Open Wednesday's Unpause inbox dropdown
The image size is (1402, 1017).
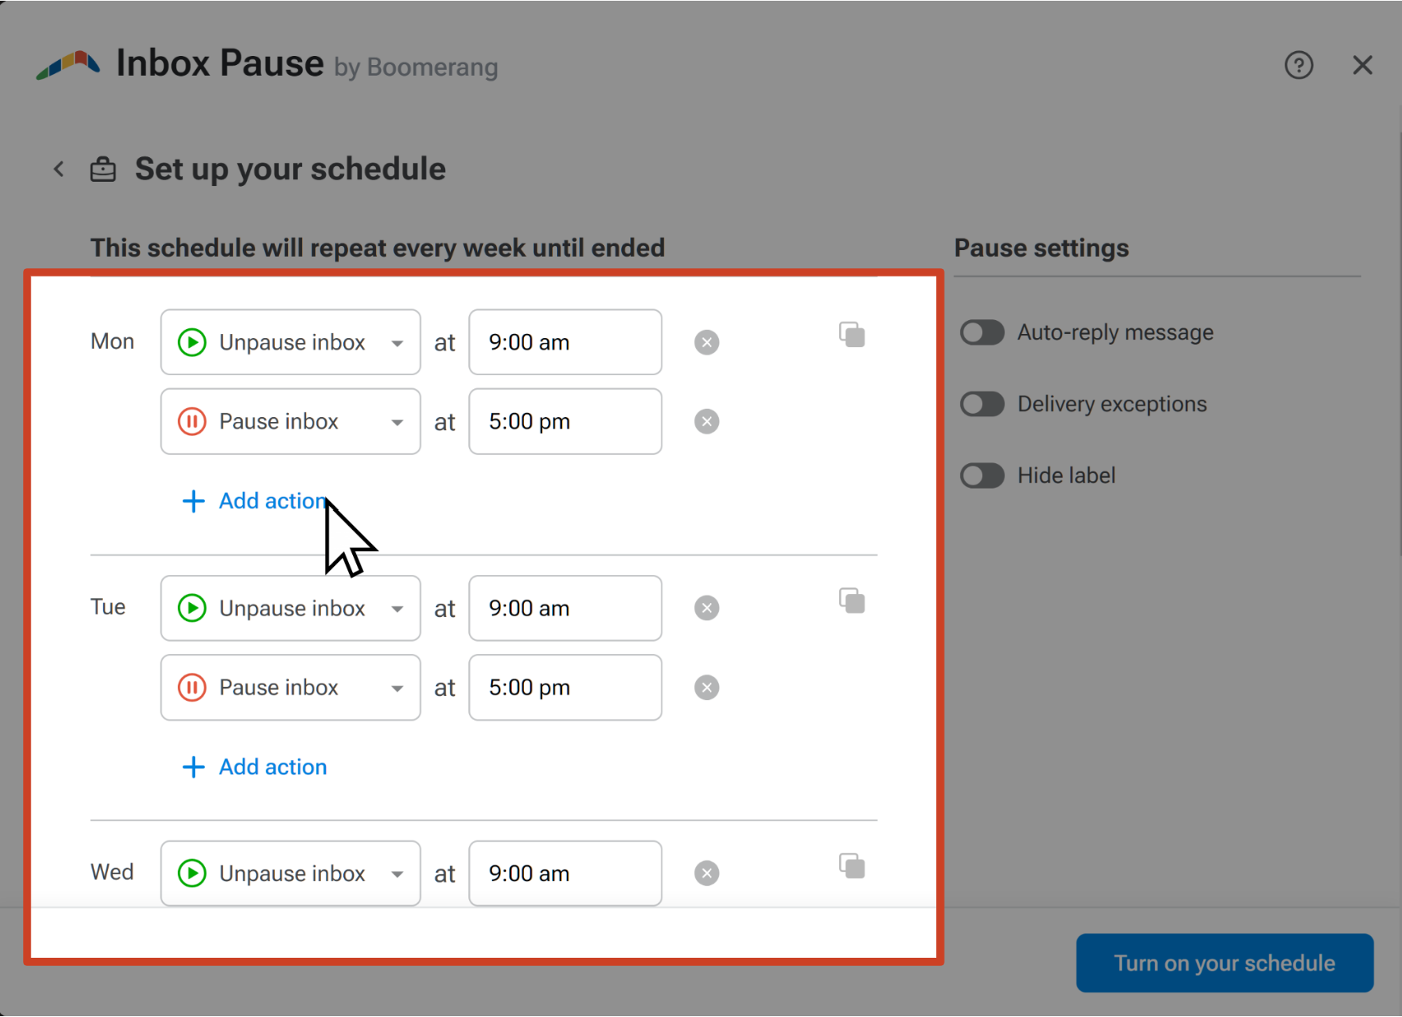tap(290, 873)
